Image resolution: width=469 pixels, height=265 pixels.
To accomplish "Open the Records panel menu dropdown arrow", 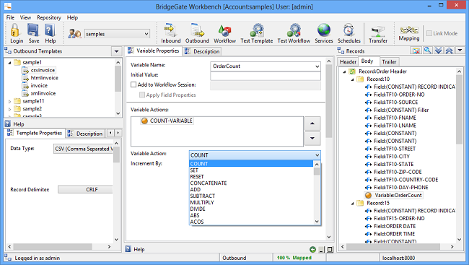I will click(x=460, y=51).
